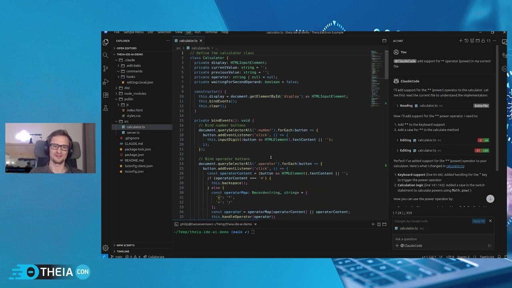Add context with the plus icon in chat input

397,246
